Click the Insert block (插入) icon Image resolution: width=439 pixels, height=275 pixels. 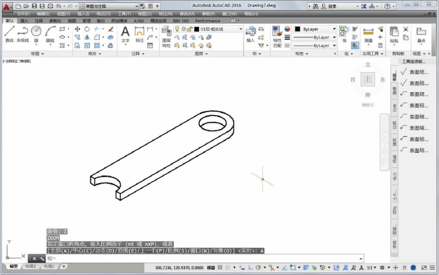pyautogui.click(x=250, y=34)
